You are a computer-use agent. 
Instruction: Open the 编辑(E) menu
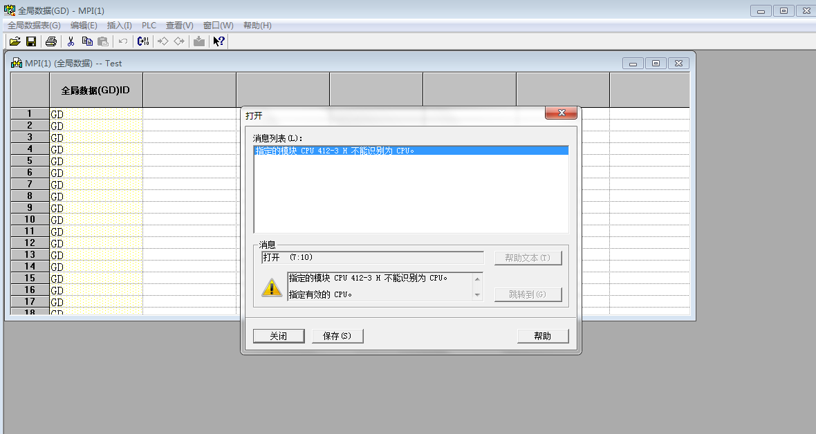click(x=84, y=26)
